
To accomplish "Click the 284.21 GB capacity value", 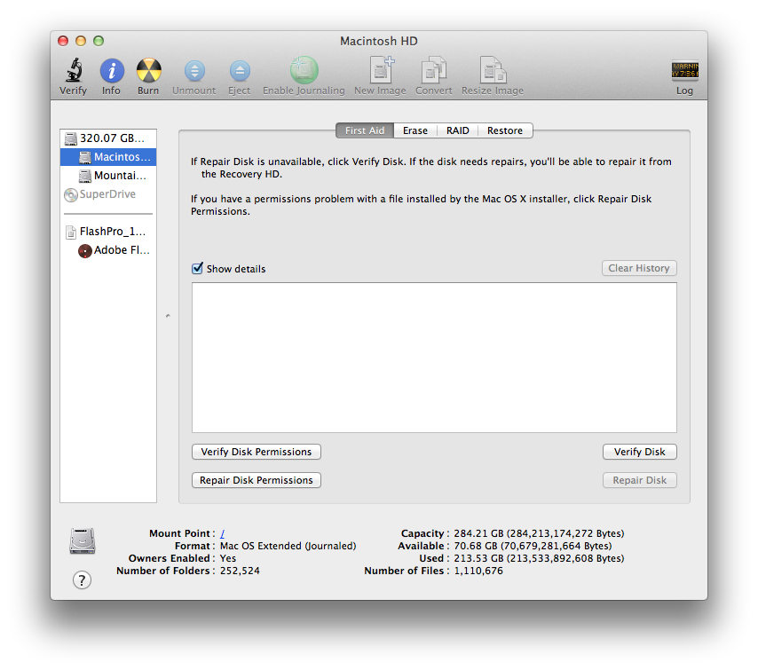I will coord(539,533).
